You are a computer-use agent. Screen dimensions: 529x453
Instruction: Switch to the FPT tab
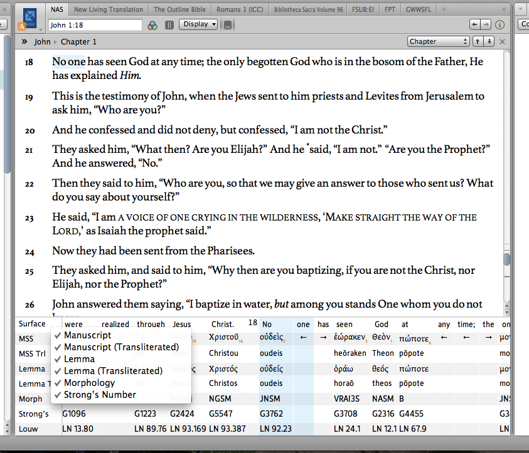(390, 9)
